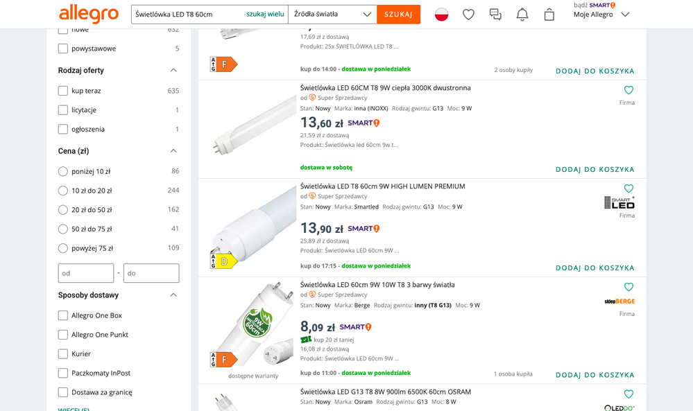Add Berge 3 barwy tube to cart
Image resolution: width=693 pixels, height=411 pixels.
click(594, 375)
